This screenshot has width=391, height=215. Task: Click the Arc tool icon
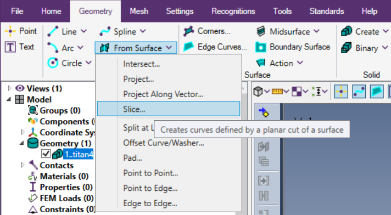click(x=53, y=48)
